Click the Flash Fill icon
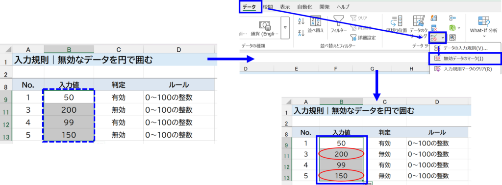502x185 pixels. tap(434, 18)
